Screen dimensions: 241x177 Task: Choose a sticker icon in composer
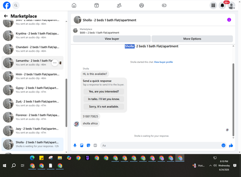point(88,146)
